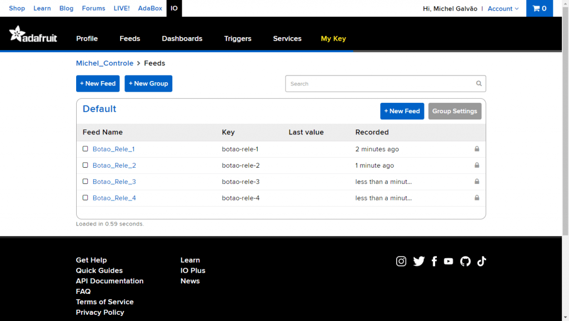Select checkbox for Botao_Rele_3
Screen dimensions: 569x321
click(85, 182)
